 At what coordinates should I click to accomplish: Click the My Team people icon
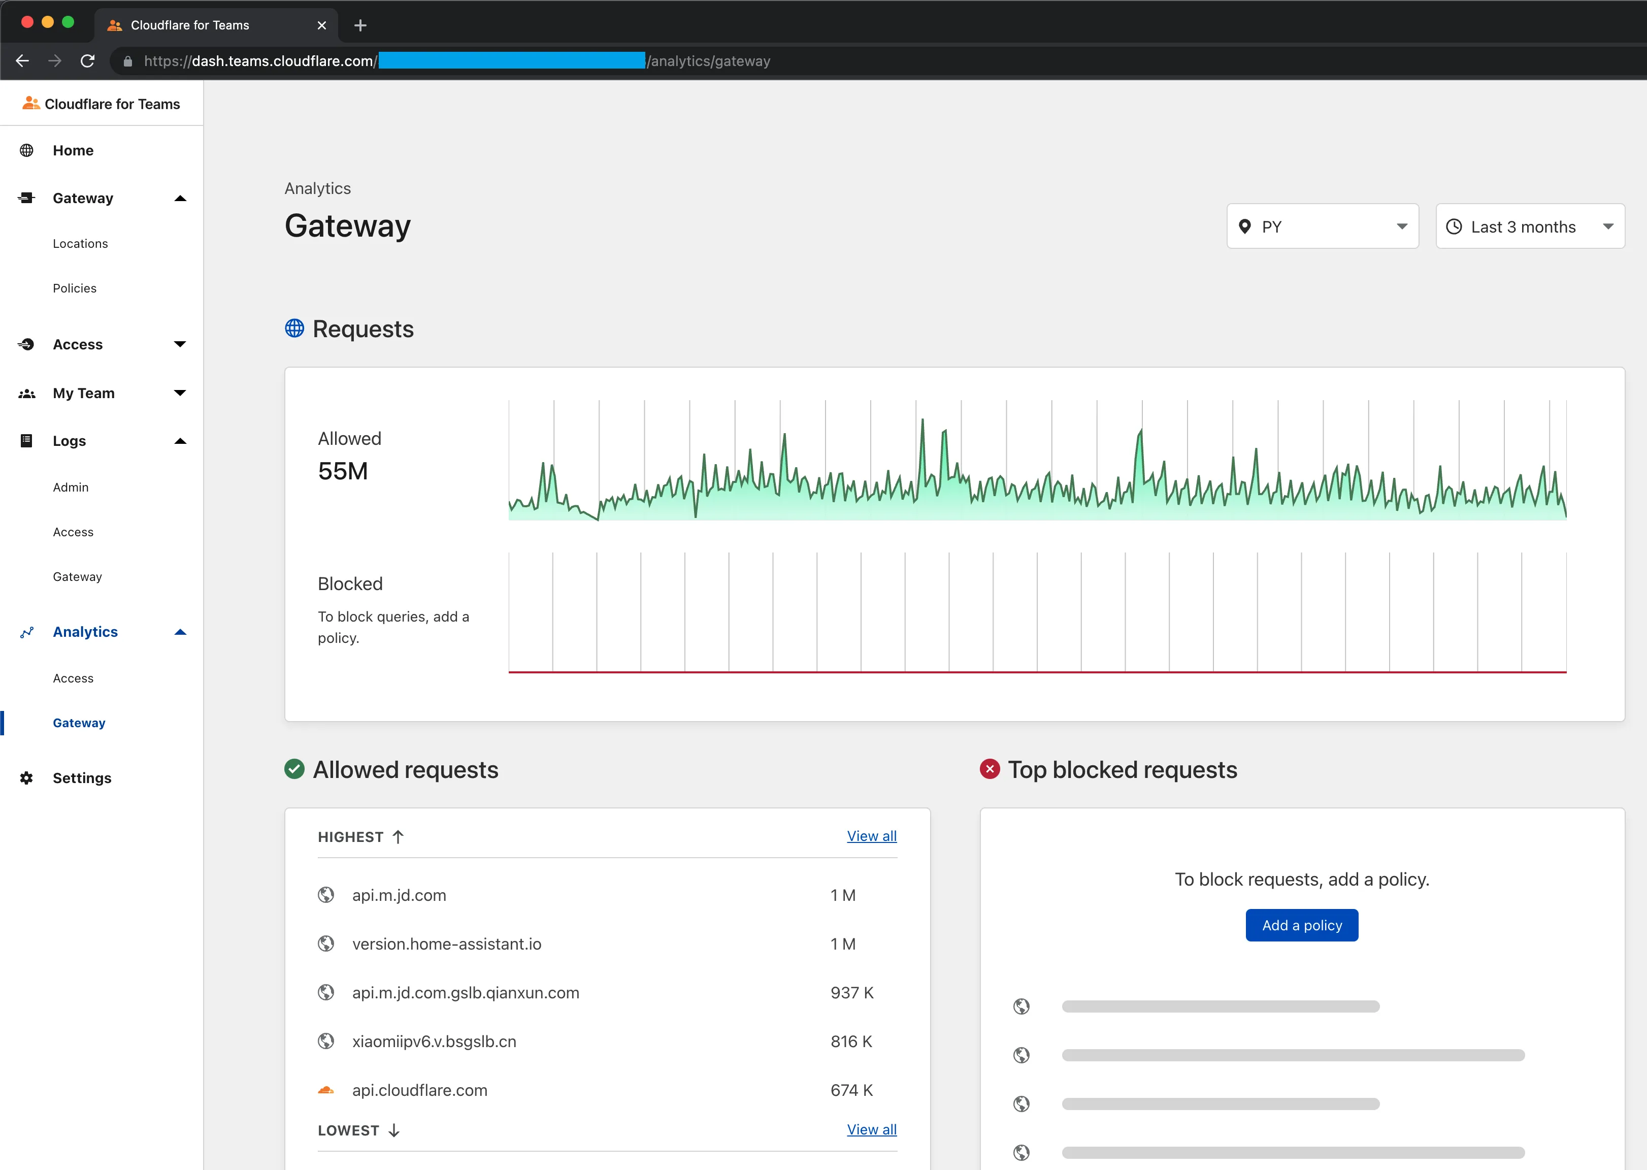[x=26, y=394]
